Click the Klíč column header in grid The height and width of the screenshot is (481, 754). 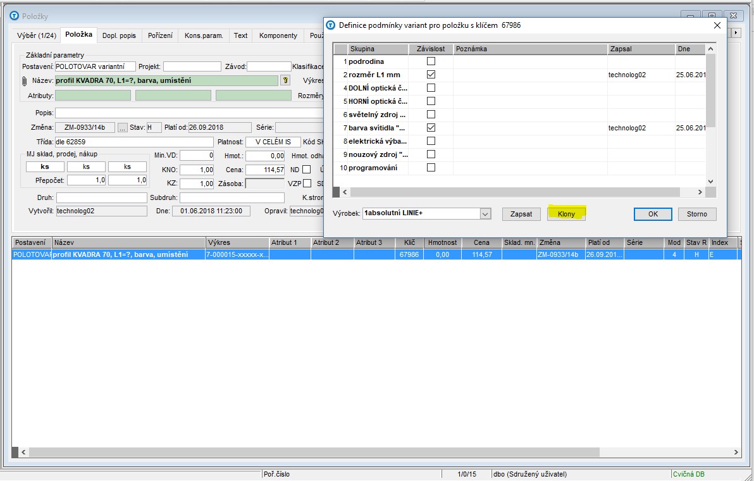click(410, 242)
